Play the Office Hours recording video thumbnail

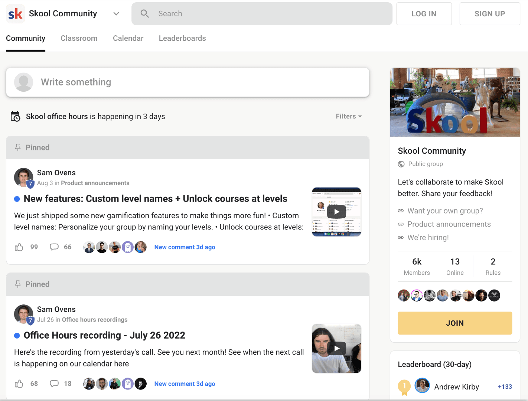[336, 349]
